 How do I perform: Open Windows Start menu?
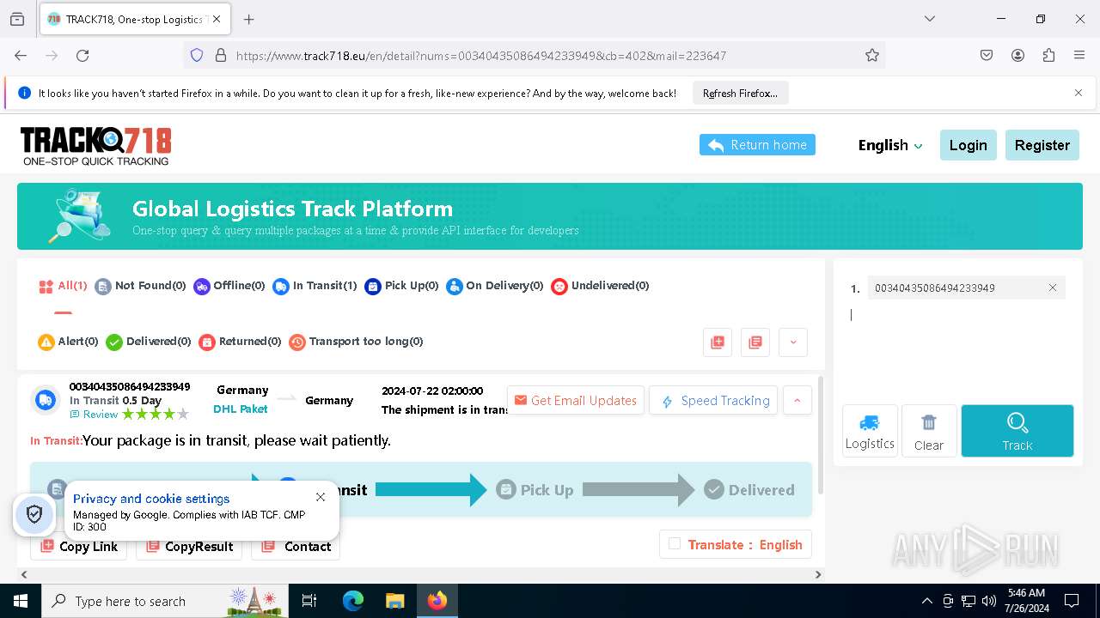(x=21, y=601)
